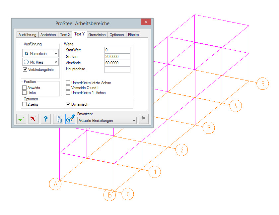Cancel with the red X button

pos(33,119)
